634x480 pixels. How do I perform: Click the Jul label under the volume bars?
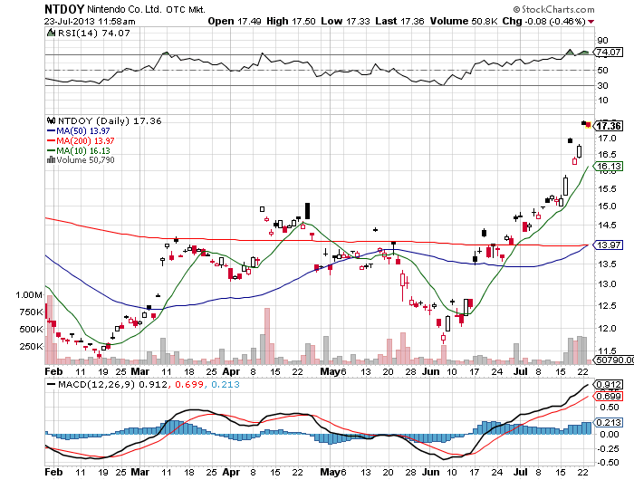click(521, 371)
